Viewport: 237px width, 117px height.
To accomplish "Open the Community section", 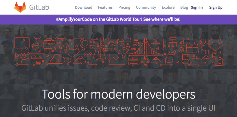I will (x=146, y=7).
